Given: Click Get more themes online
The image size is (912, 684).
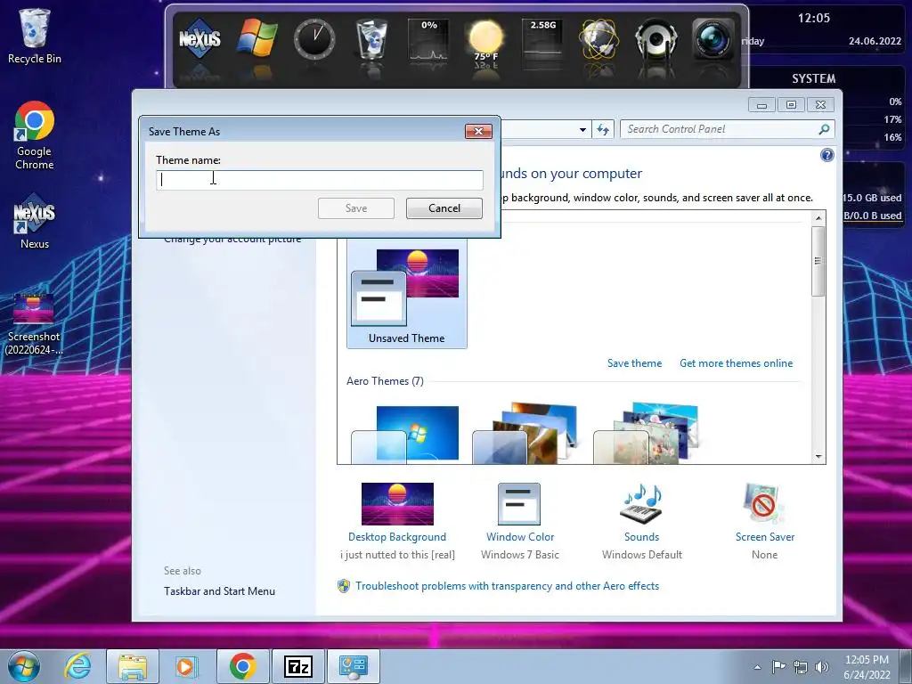Looking at the screenshot, I should [x=736, y=363].
